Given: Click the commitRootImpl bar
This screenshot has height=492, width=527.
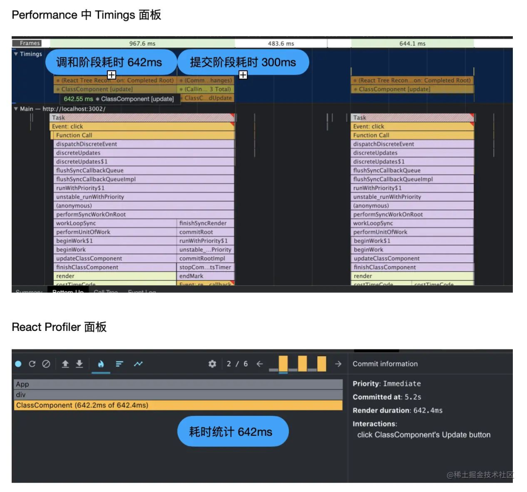Looking at the screenshot, I should click(205, 258).
